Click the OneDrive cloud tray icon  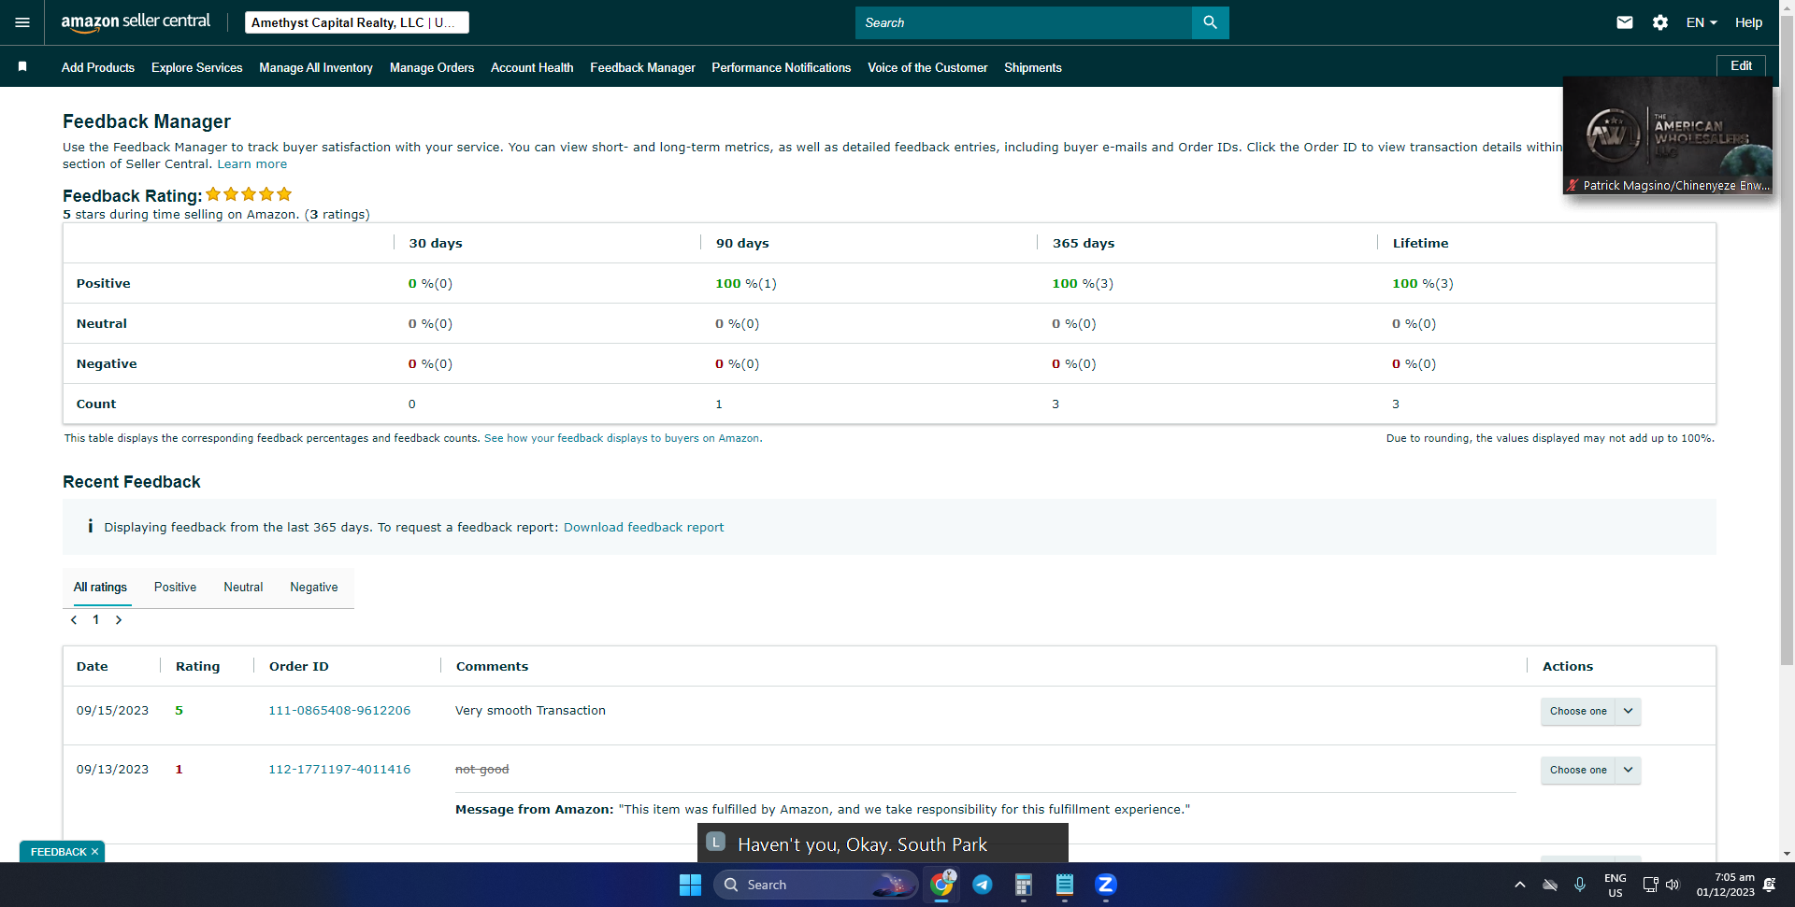click(x=1550, y=885)
